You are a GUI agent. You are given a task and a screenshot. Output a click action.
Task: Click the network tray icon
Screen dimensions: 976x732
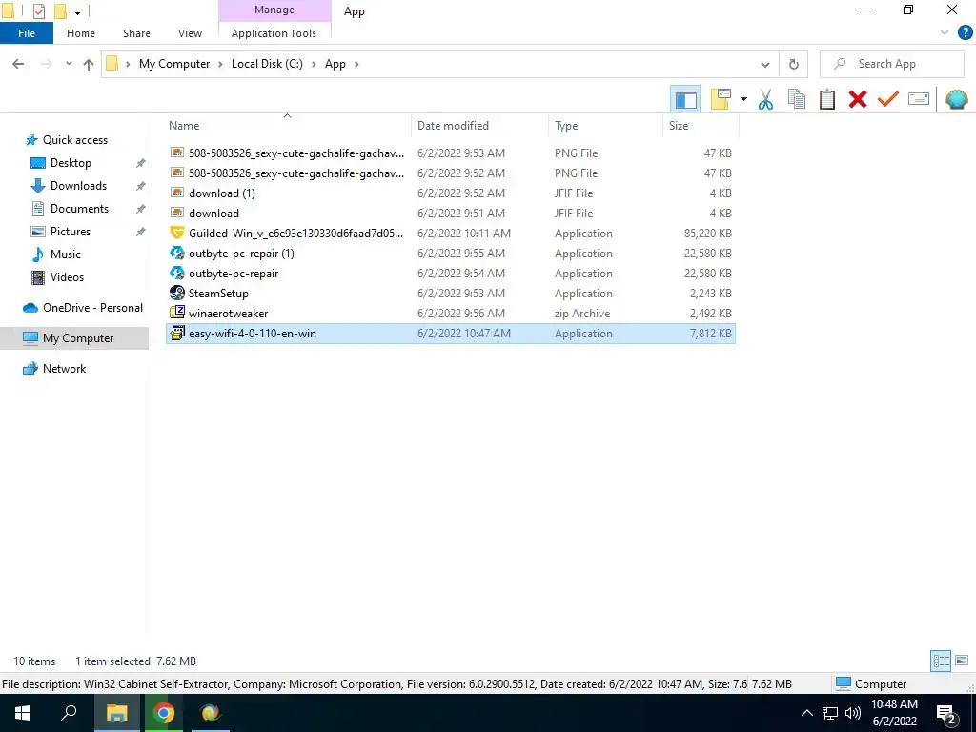coord(830,713)
